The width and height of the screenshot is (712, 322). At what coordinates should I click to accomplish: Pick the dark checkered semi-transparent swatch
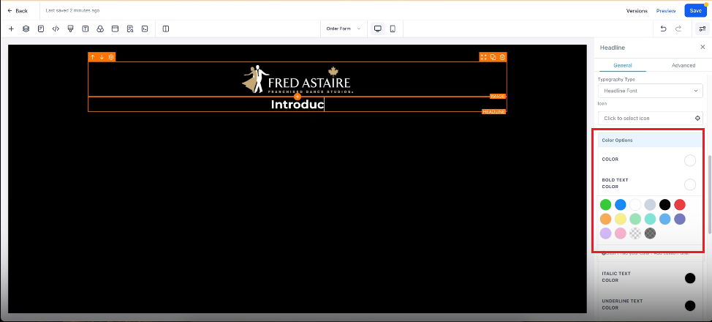click(650, 233)
